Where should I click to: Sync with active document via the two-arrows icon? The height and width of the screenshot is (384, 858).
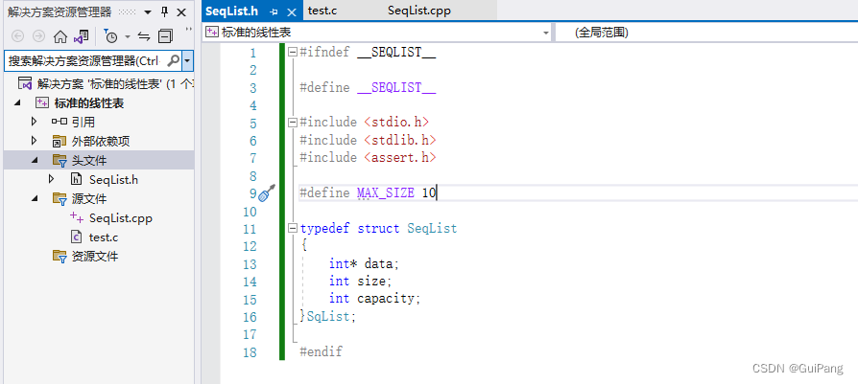(144, 36)
